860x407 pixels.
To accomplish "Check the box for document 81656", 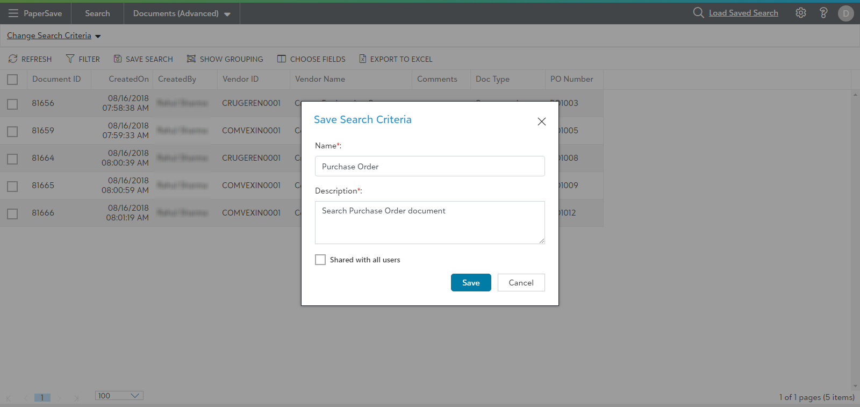I will 12,104.
